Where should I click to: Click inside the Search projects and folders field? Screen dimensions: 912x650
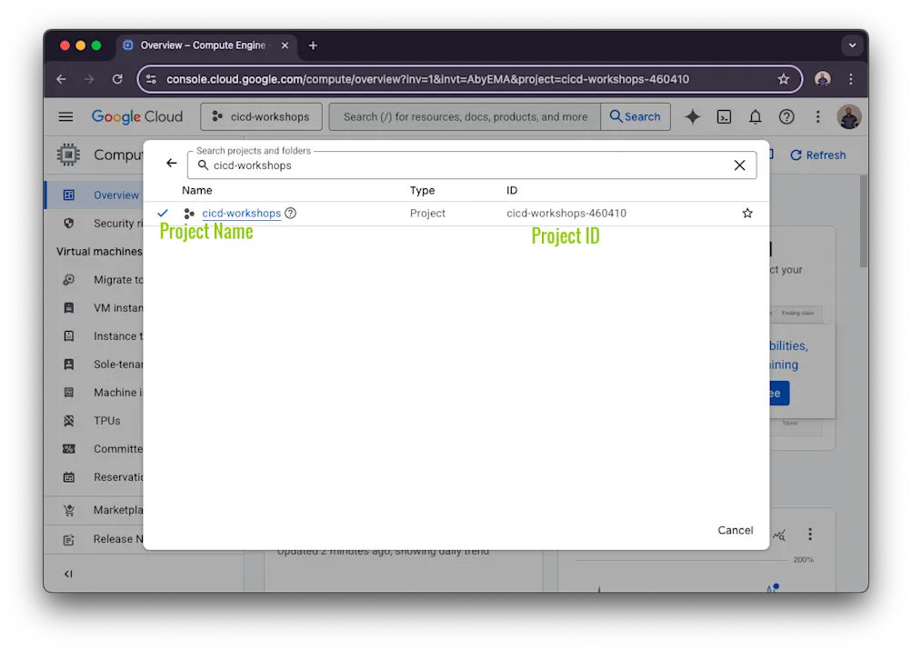point(409,165)
